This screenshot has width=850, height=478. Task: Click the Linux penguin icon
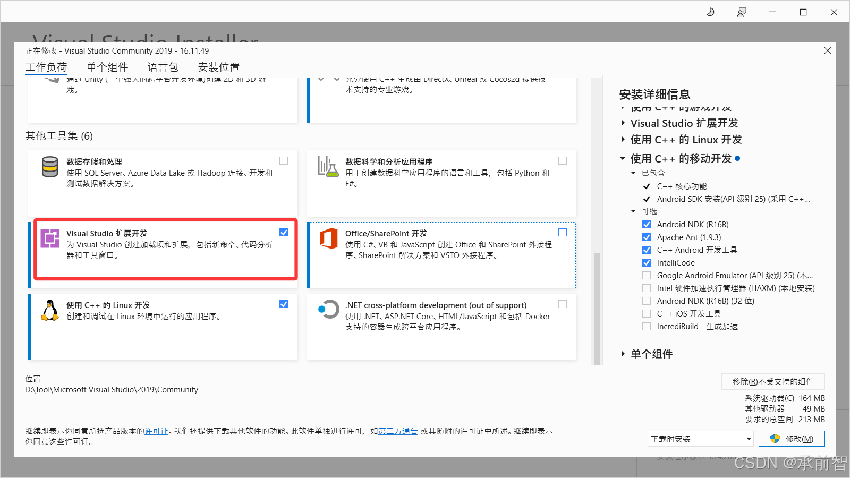50,310
